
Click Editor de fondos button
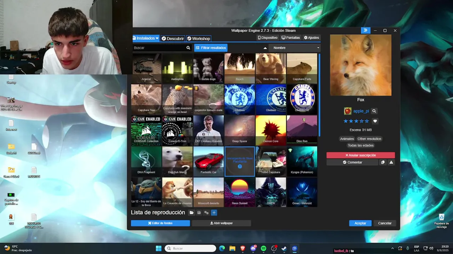[160, 223]
